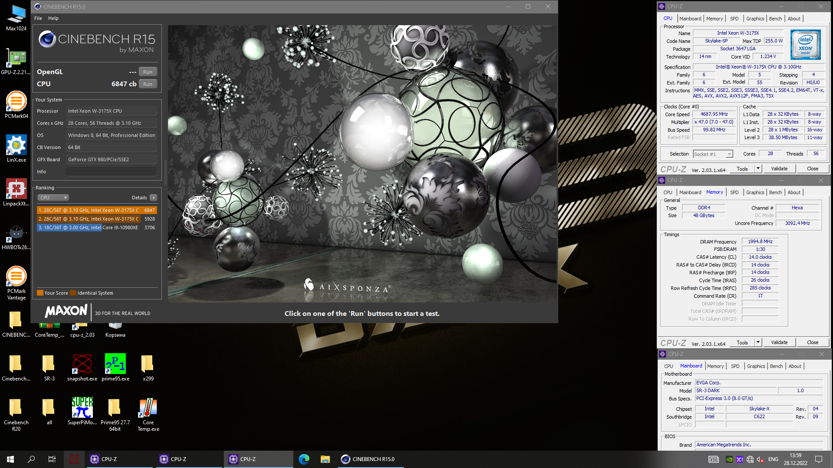Click Validate in Memory CPU-Z window

pyautogui.click(x=779, y=343)
